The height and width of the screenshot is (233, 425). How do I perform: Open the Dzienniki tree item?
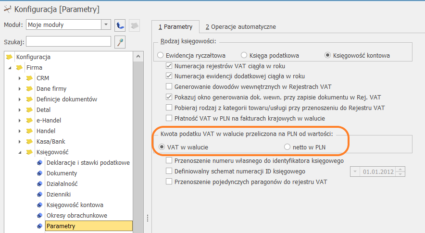(59, 194)
